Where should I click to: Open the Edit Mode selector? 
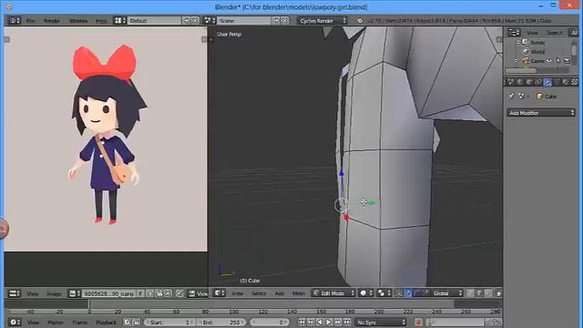pos(334,293)
